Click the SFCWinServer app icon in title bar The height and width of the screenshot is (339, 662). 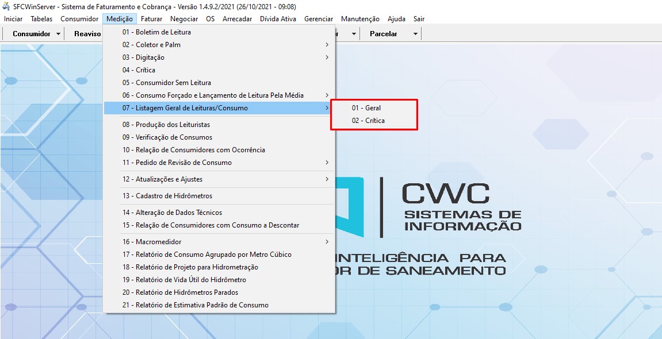click(x=6, y=7)
